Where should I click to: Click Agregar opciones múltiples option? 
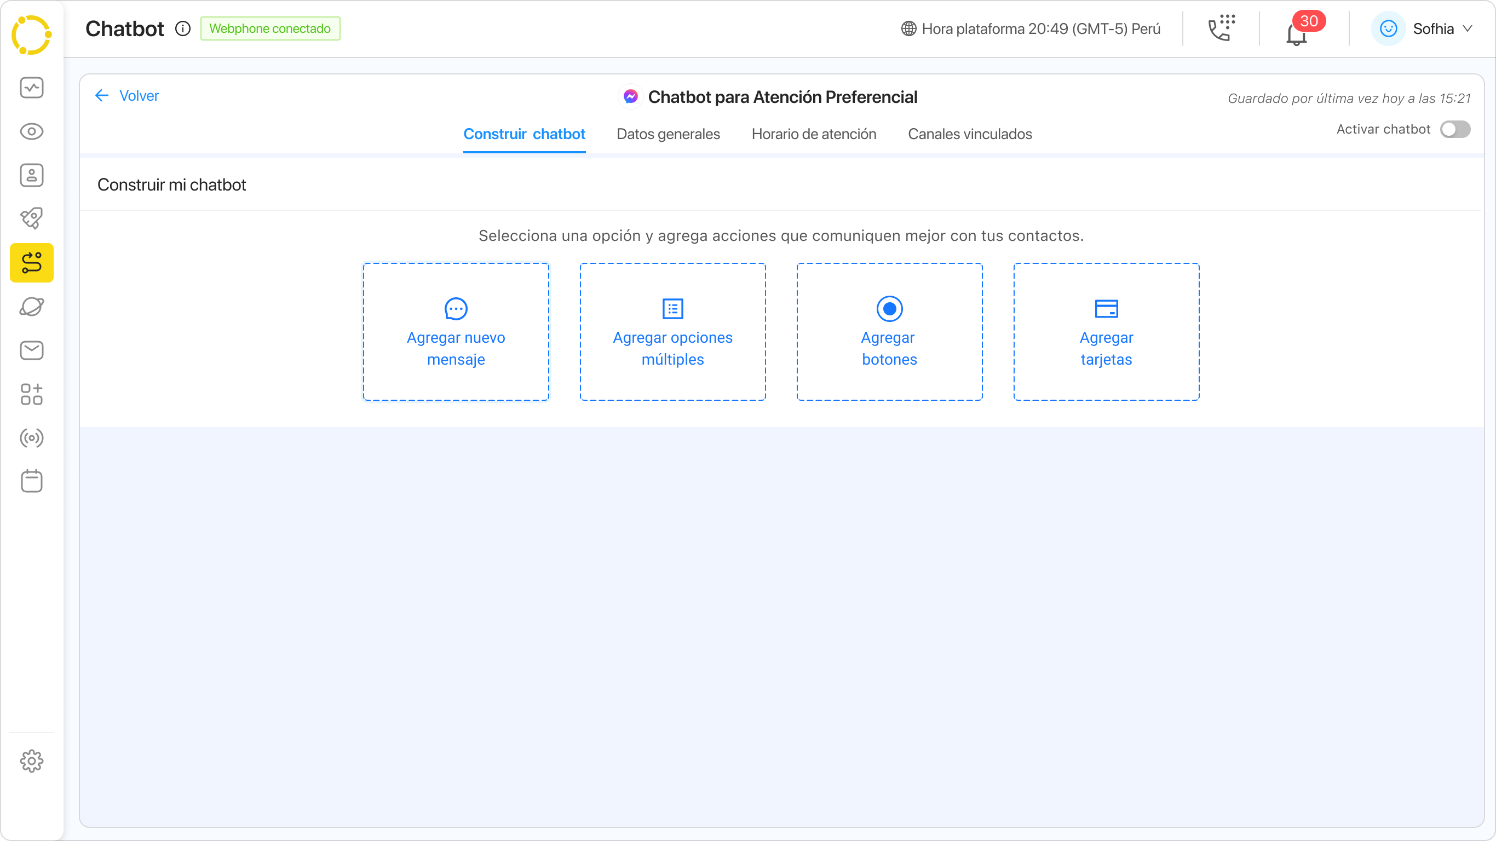point(672,332)
